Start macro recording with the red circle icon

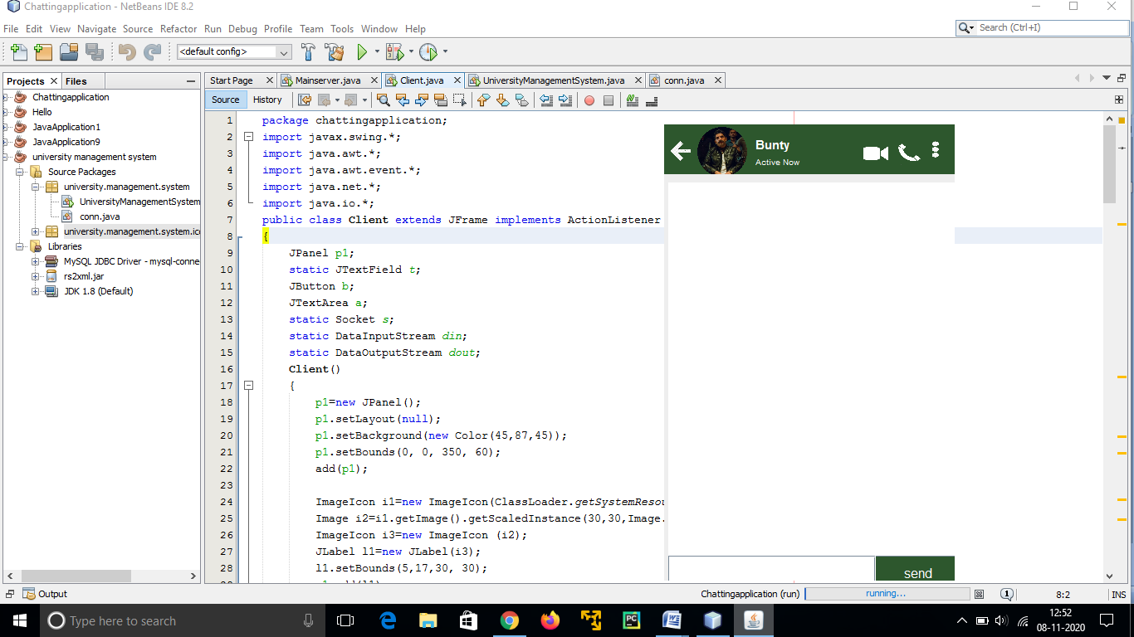[589, 100]
